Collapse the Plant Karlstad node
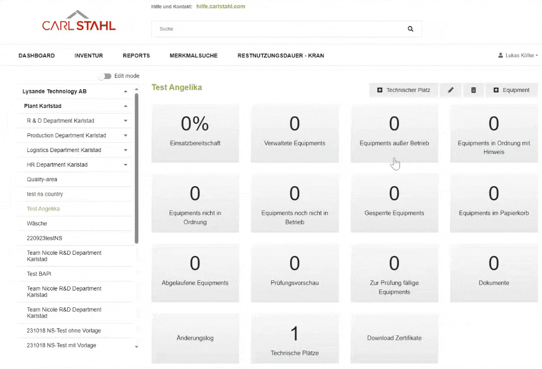The width and height of the screenshot is (542, 369). point(126,106)
